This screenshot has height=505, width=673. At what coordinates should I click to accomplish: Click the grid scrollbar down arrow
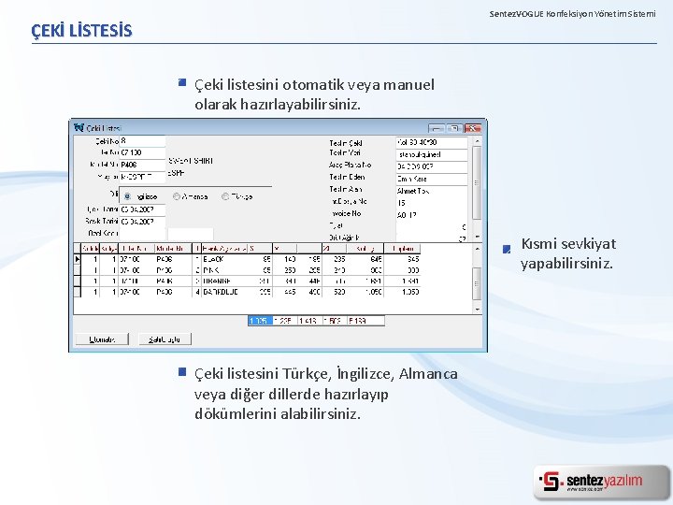(477, 310)
